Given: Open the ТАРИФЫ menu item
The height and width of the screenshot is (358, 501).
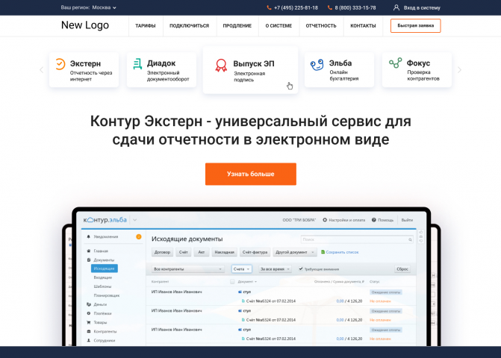Looking at the screenshot, I should (x=146, y=26).
